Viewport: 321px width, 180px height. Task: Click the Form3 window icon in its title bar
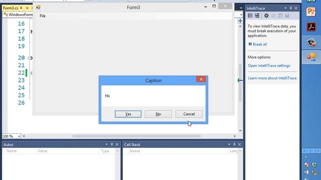pyautogui.click(x=38, y=7)
